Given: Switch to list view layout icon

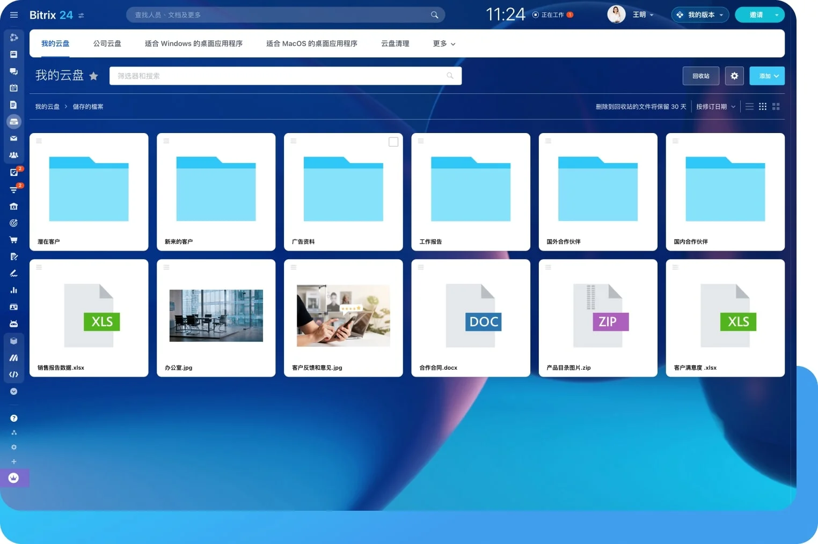Looking at the screenshot, I should click(749, 107).
